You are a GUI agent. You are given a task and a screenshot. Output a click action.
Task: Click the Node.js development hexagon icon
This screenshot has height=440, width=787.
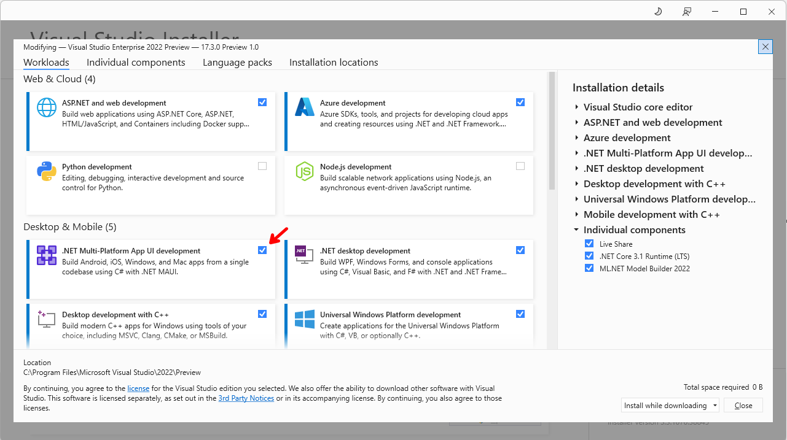point(305,171)
